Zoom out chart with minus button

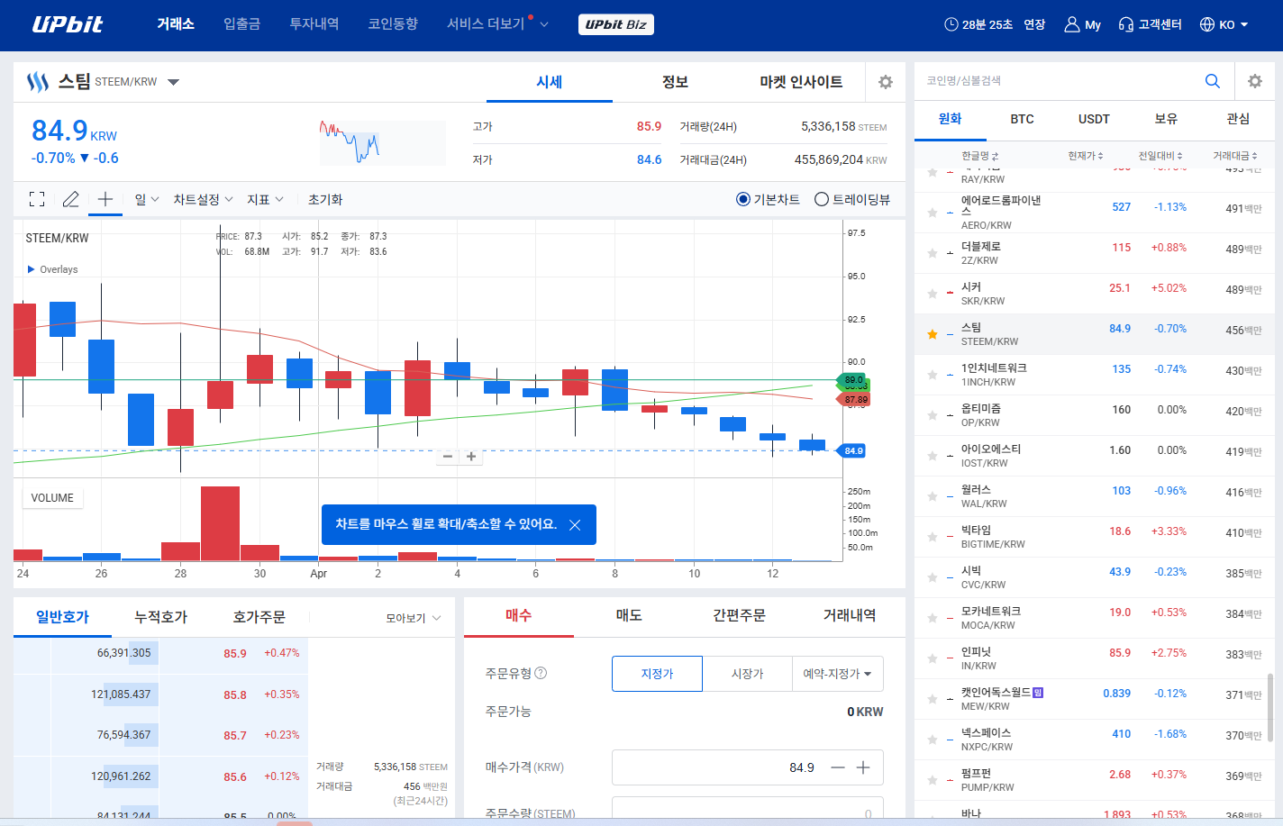pos(448,457)
